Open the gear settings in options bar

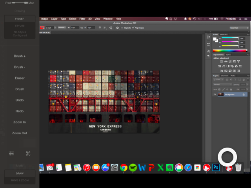pyautogui.click(x=118, y=28)
